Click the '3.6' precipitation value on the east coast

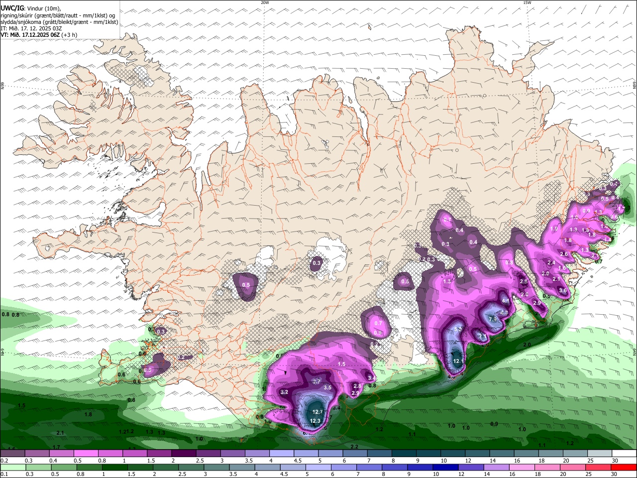click(x=563, y=290)
